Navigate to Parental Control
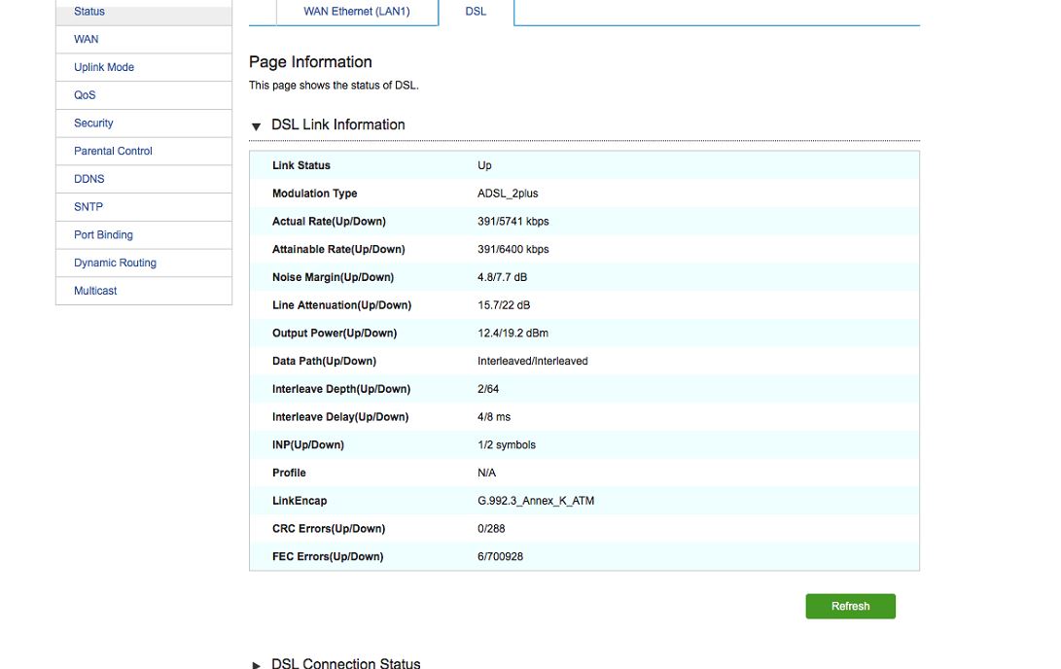This screenshot has width=1061, height=669. click(113, 152)
